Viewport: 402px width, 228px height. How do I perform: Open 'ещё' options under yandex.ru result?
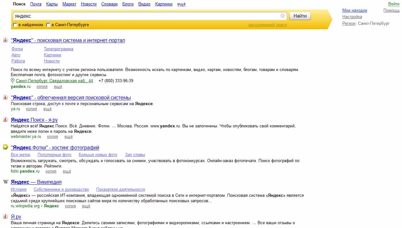pyautogui.click(x=58, y=87)
